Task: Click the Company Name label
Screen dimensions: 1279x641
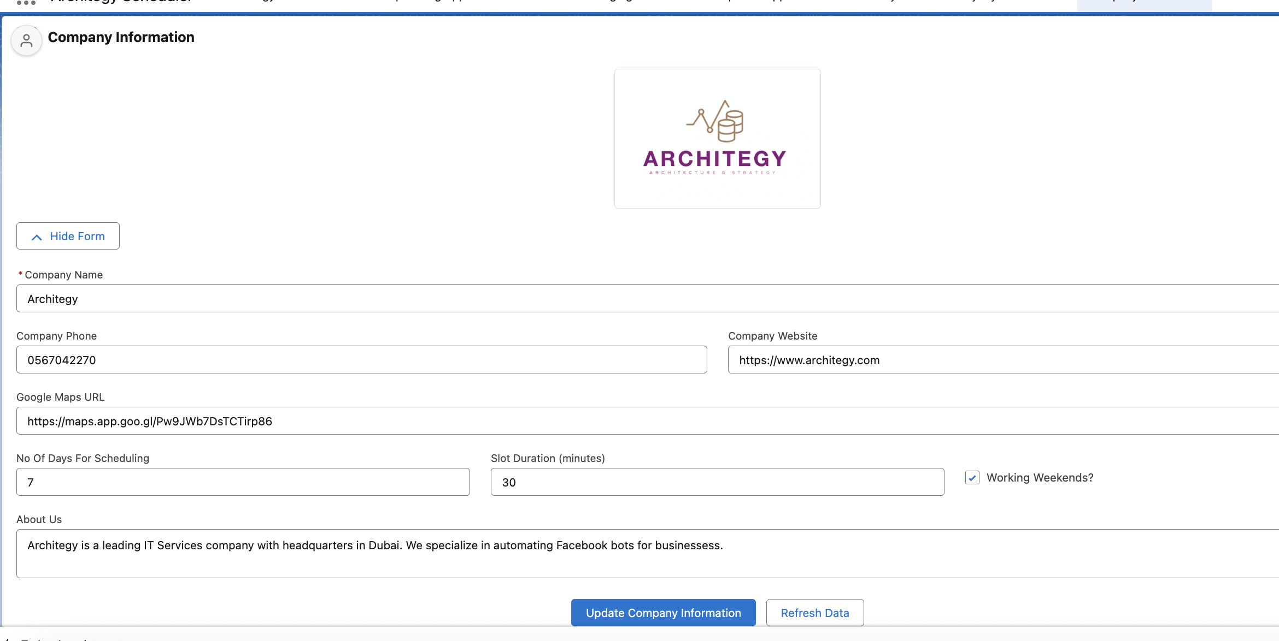Action: click(63, 275)
